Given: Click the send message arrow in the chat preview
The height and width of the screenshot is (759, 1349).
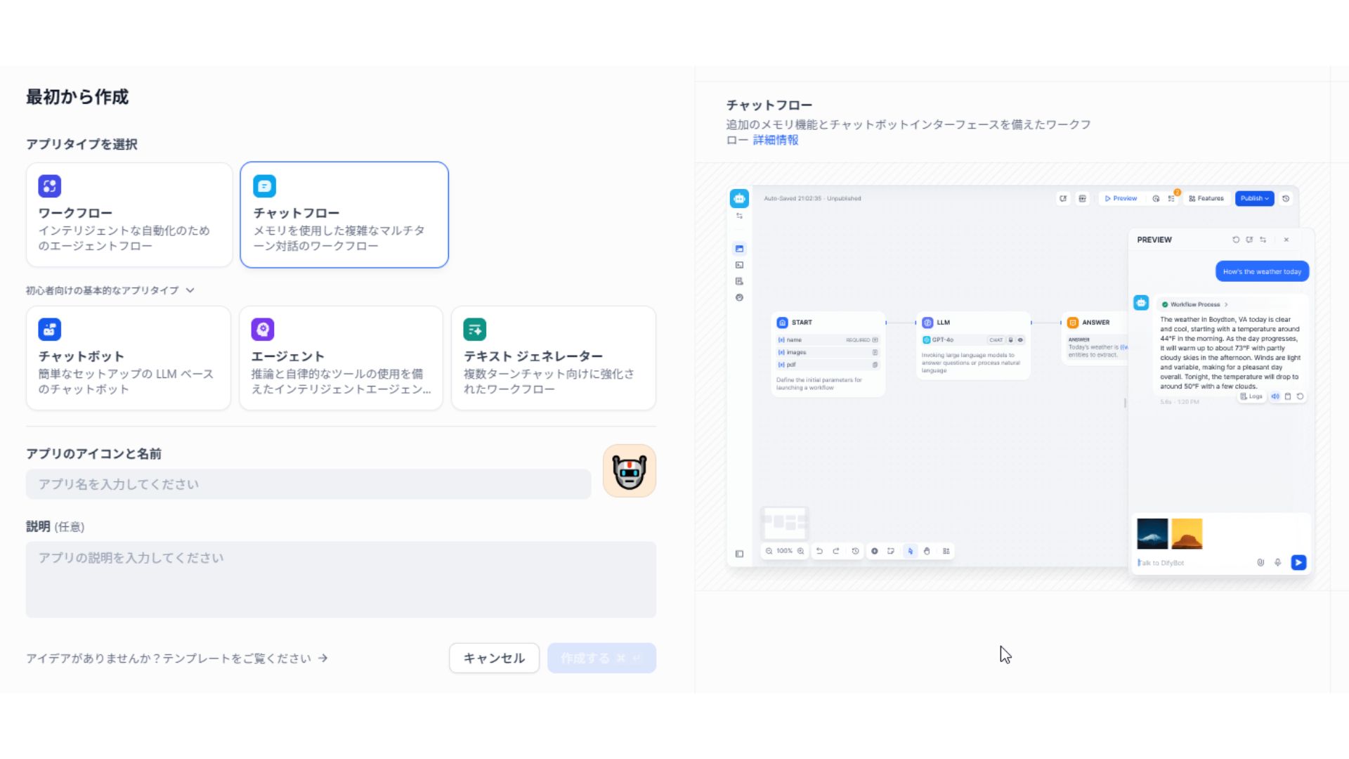Looking at the screenshot, I should coord(1299,562).
